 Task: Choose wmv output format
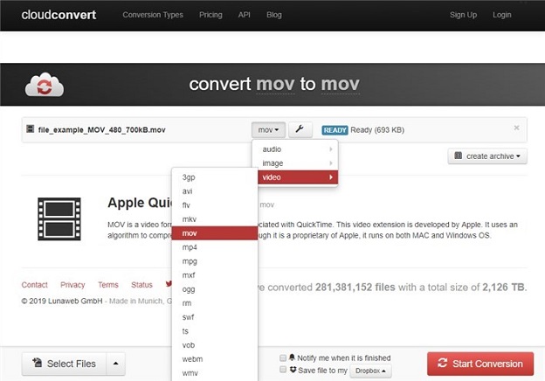[215, 373]
